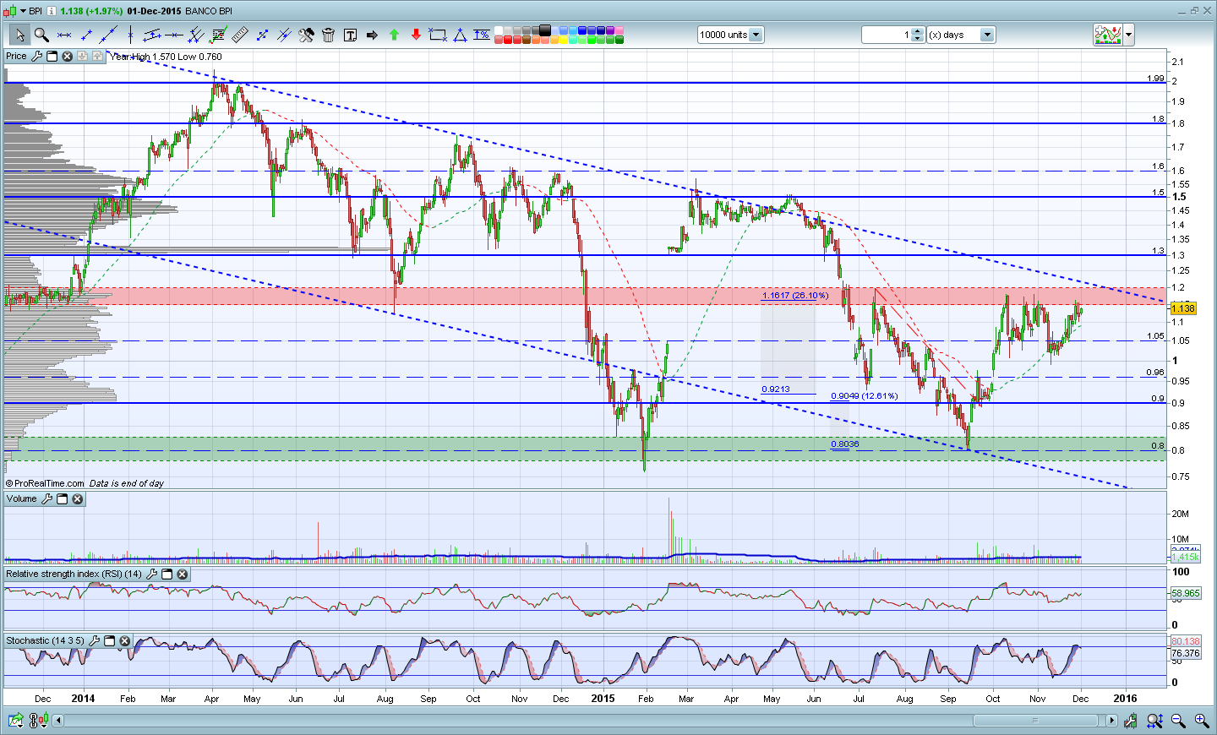
Task: Select the text annotation tool
Action: 350,35
